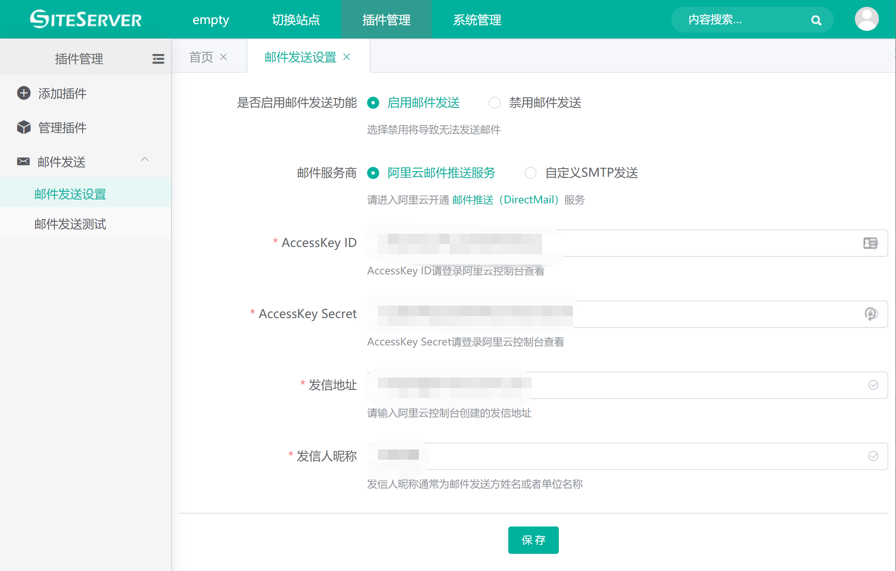Close the 首页 tab

click(x=223, y=57)
